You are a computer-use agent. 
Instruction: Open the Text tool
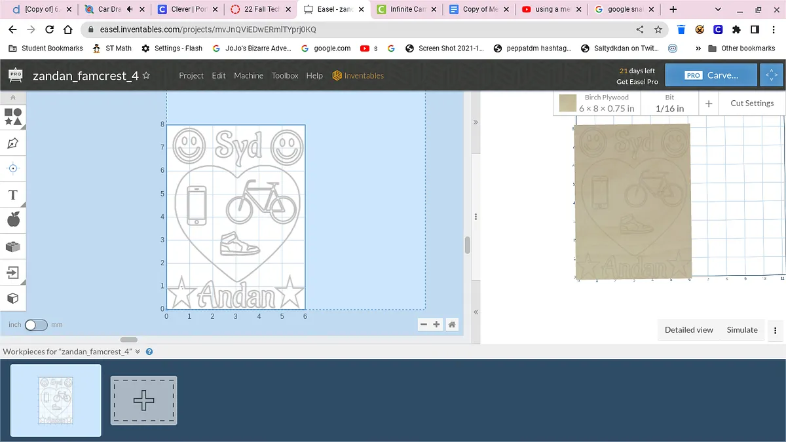(12, 195)
